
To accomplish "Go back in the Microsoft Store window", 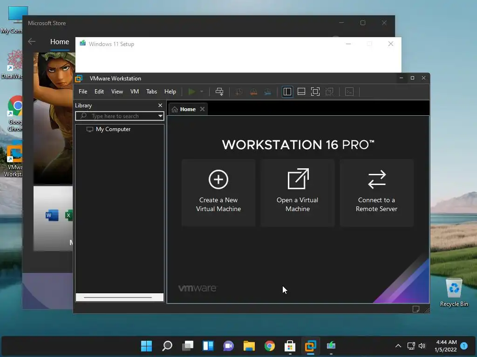I will click(32, 41).
